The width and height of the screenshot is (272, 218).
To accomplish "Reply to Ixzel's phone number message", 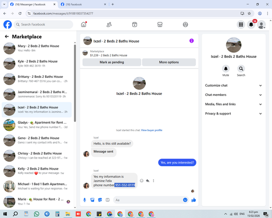I will 147,180.
